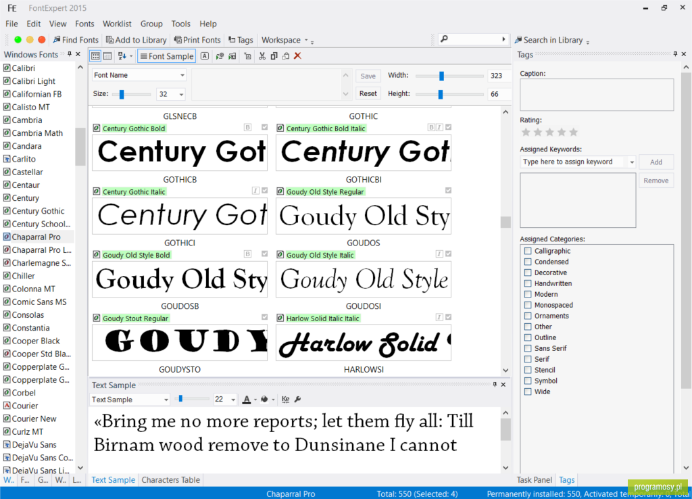Open the Worklist menu
Viewport: 692px width, 499px height.
[117, 24]
